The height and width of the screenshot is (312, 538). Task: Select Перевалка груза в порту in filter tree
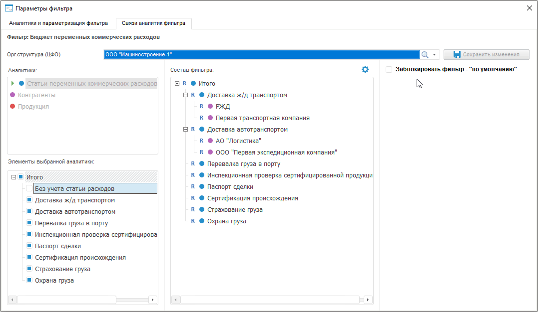[244, 164]
